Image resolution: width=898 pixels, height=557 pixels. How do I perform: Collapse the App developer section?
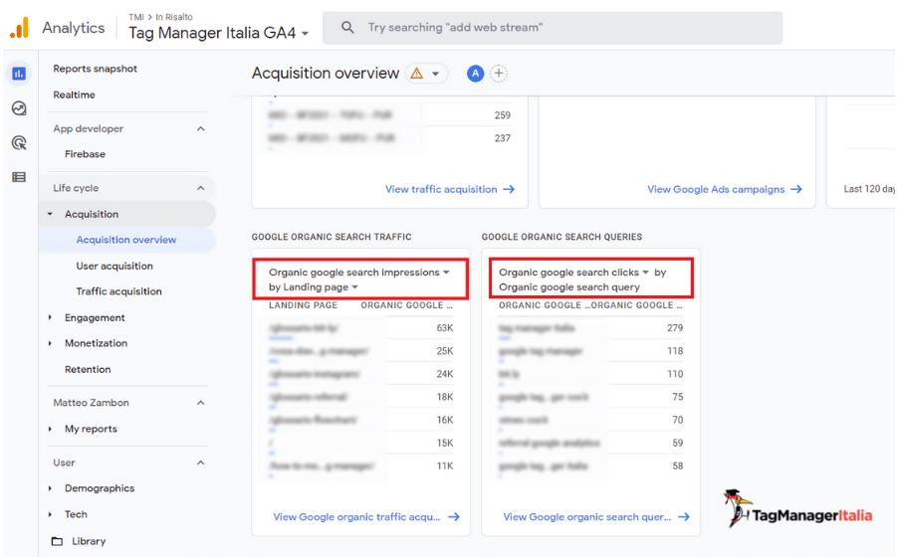[200, 128]
